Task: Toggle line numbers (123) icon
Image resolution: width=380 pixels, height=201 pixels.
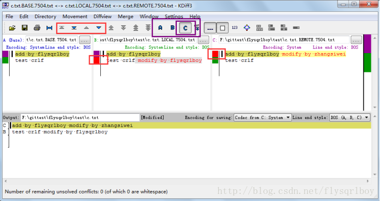Action: [235, 28]
